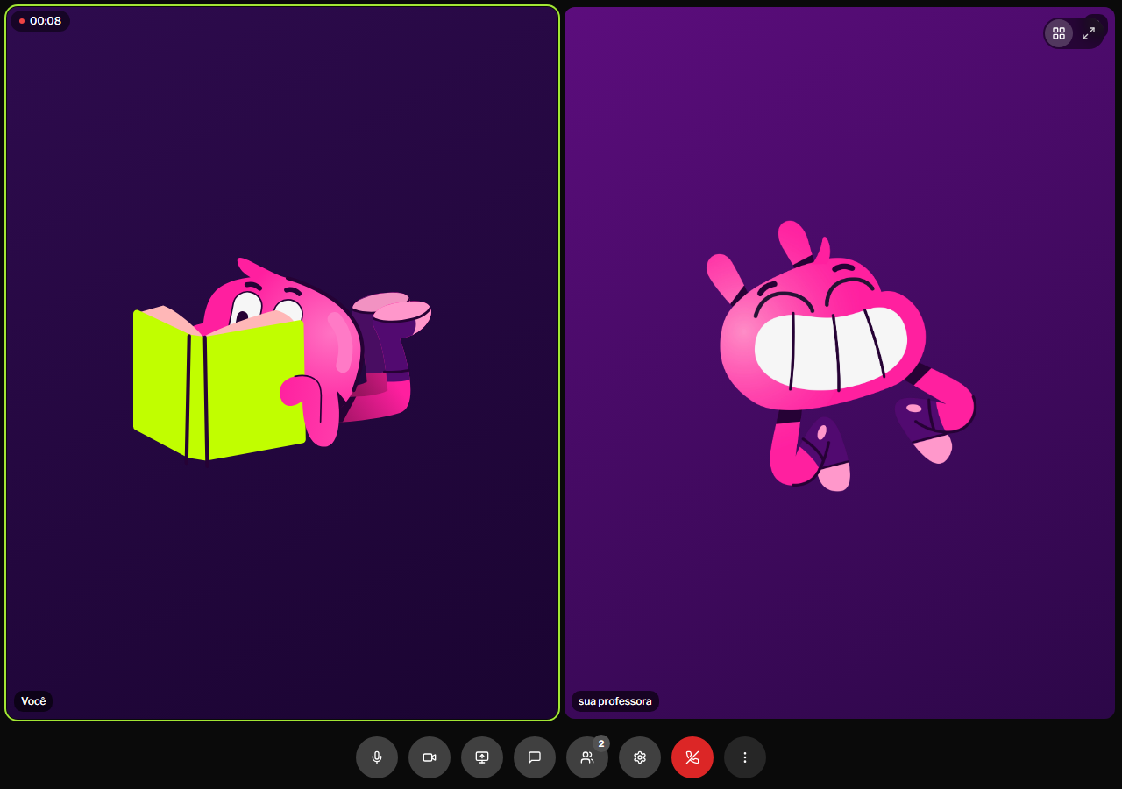The width and height of the screenshot is (1122, 789).
Task: Show the participants list
Action: 587,757
